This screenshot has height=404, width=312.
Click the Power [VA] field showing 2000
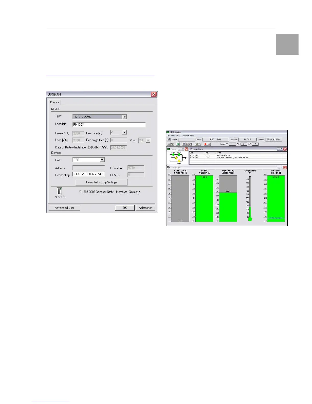coord(78,133)
